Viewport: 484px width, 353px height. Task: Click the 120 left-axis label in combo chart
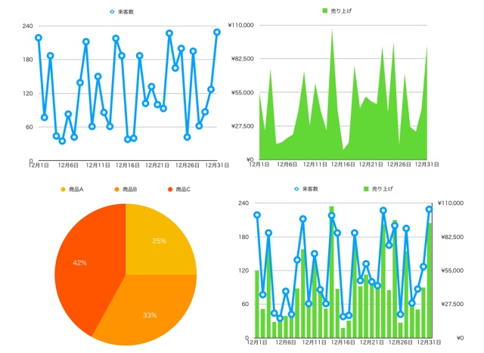244,271
